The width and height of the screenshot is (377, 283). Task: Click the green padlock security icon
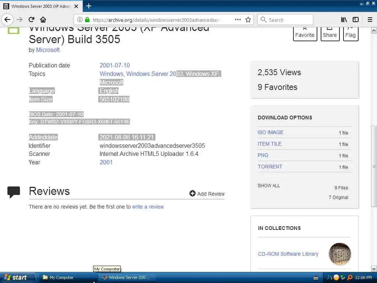point(87,20)
